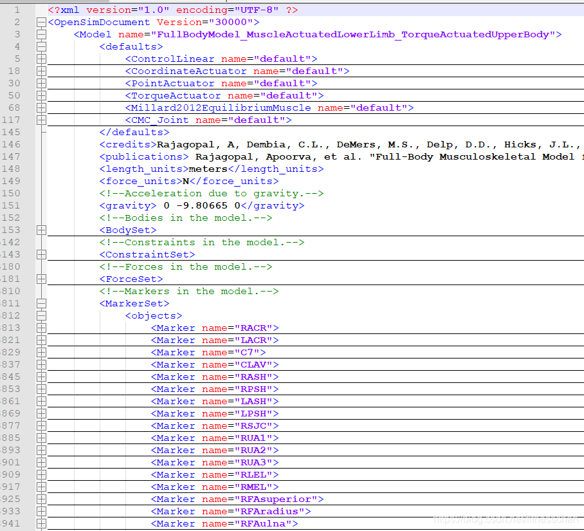Expand the RASH marker block
This screenshot has width=584, height=531.
click(41, 377)
